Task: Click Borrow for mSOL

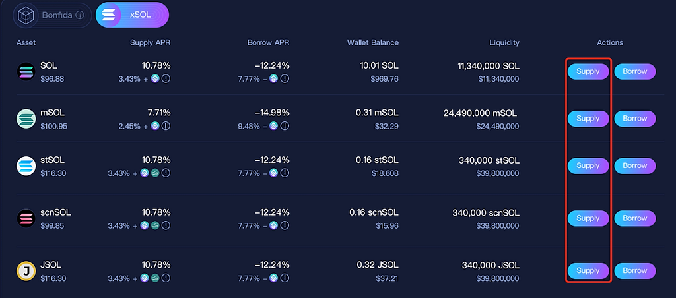Action: (634, 119)
